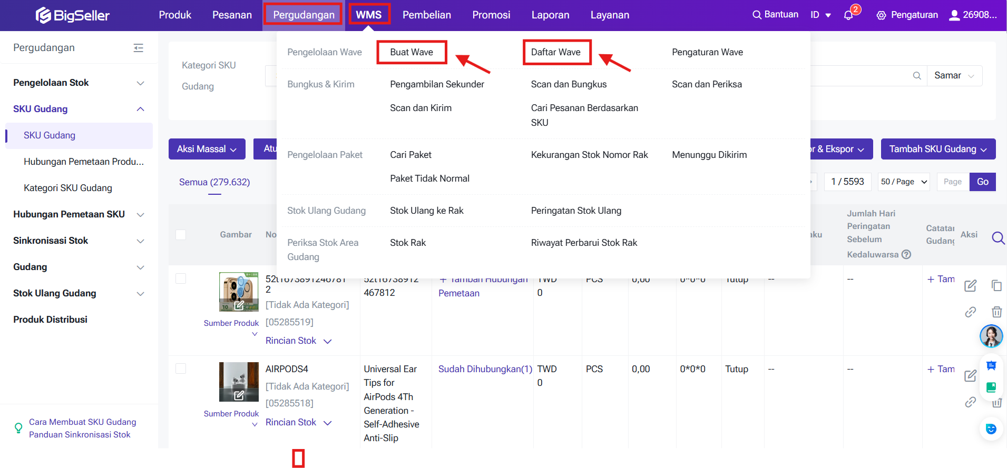Open the Produk top menu
Viewport: 1007px width, 468px height.
(x=175, y=15)
